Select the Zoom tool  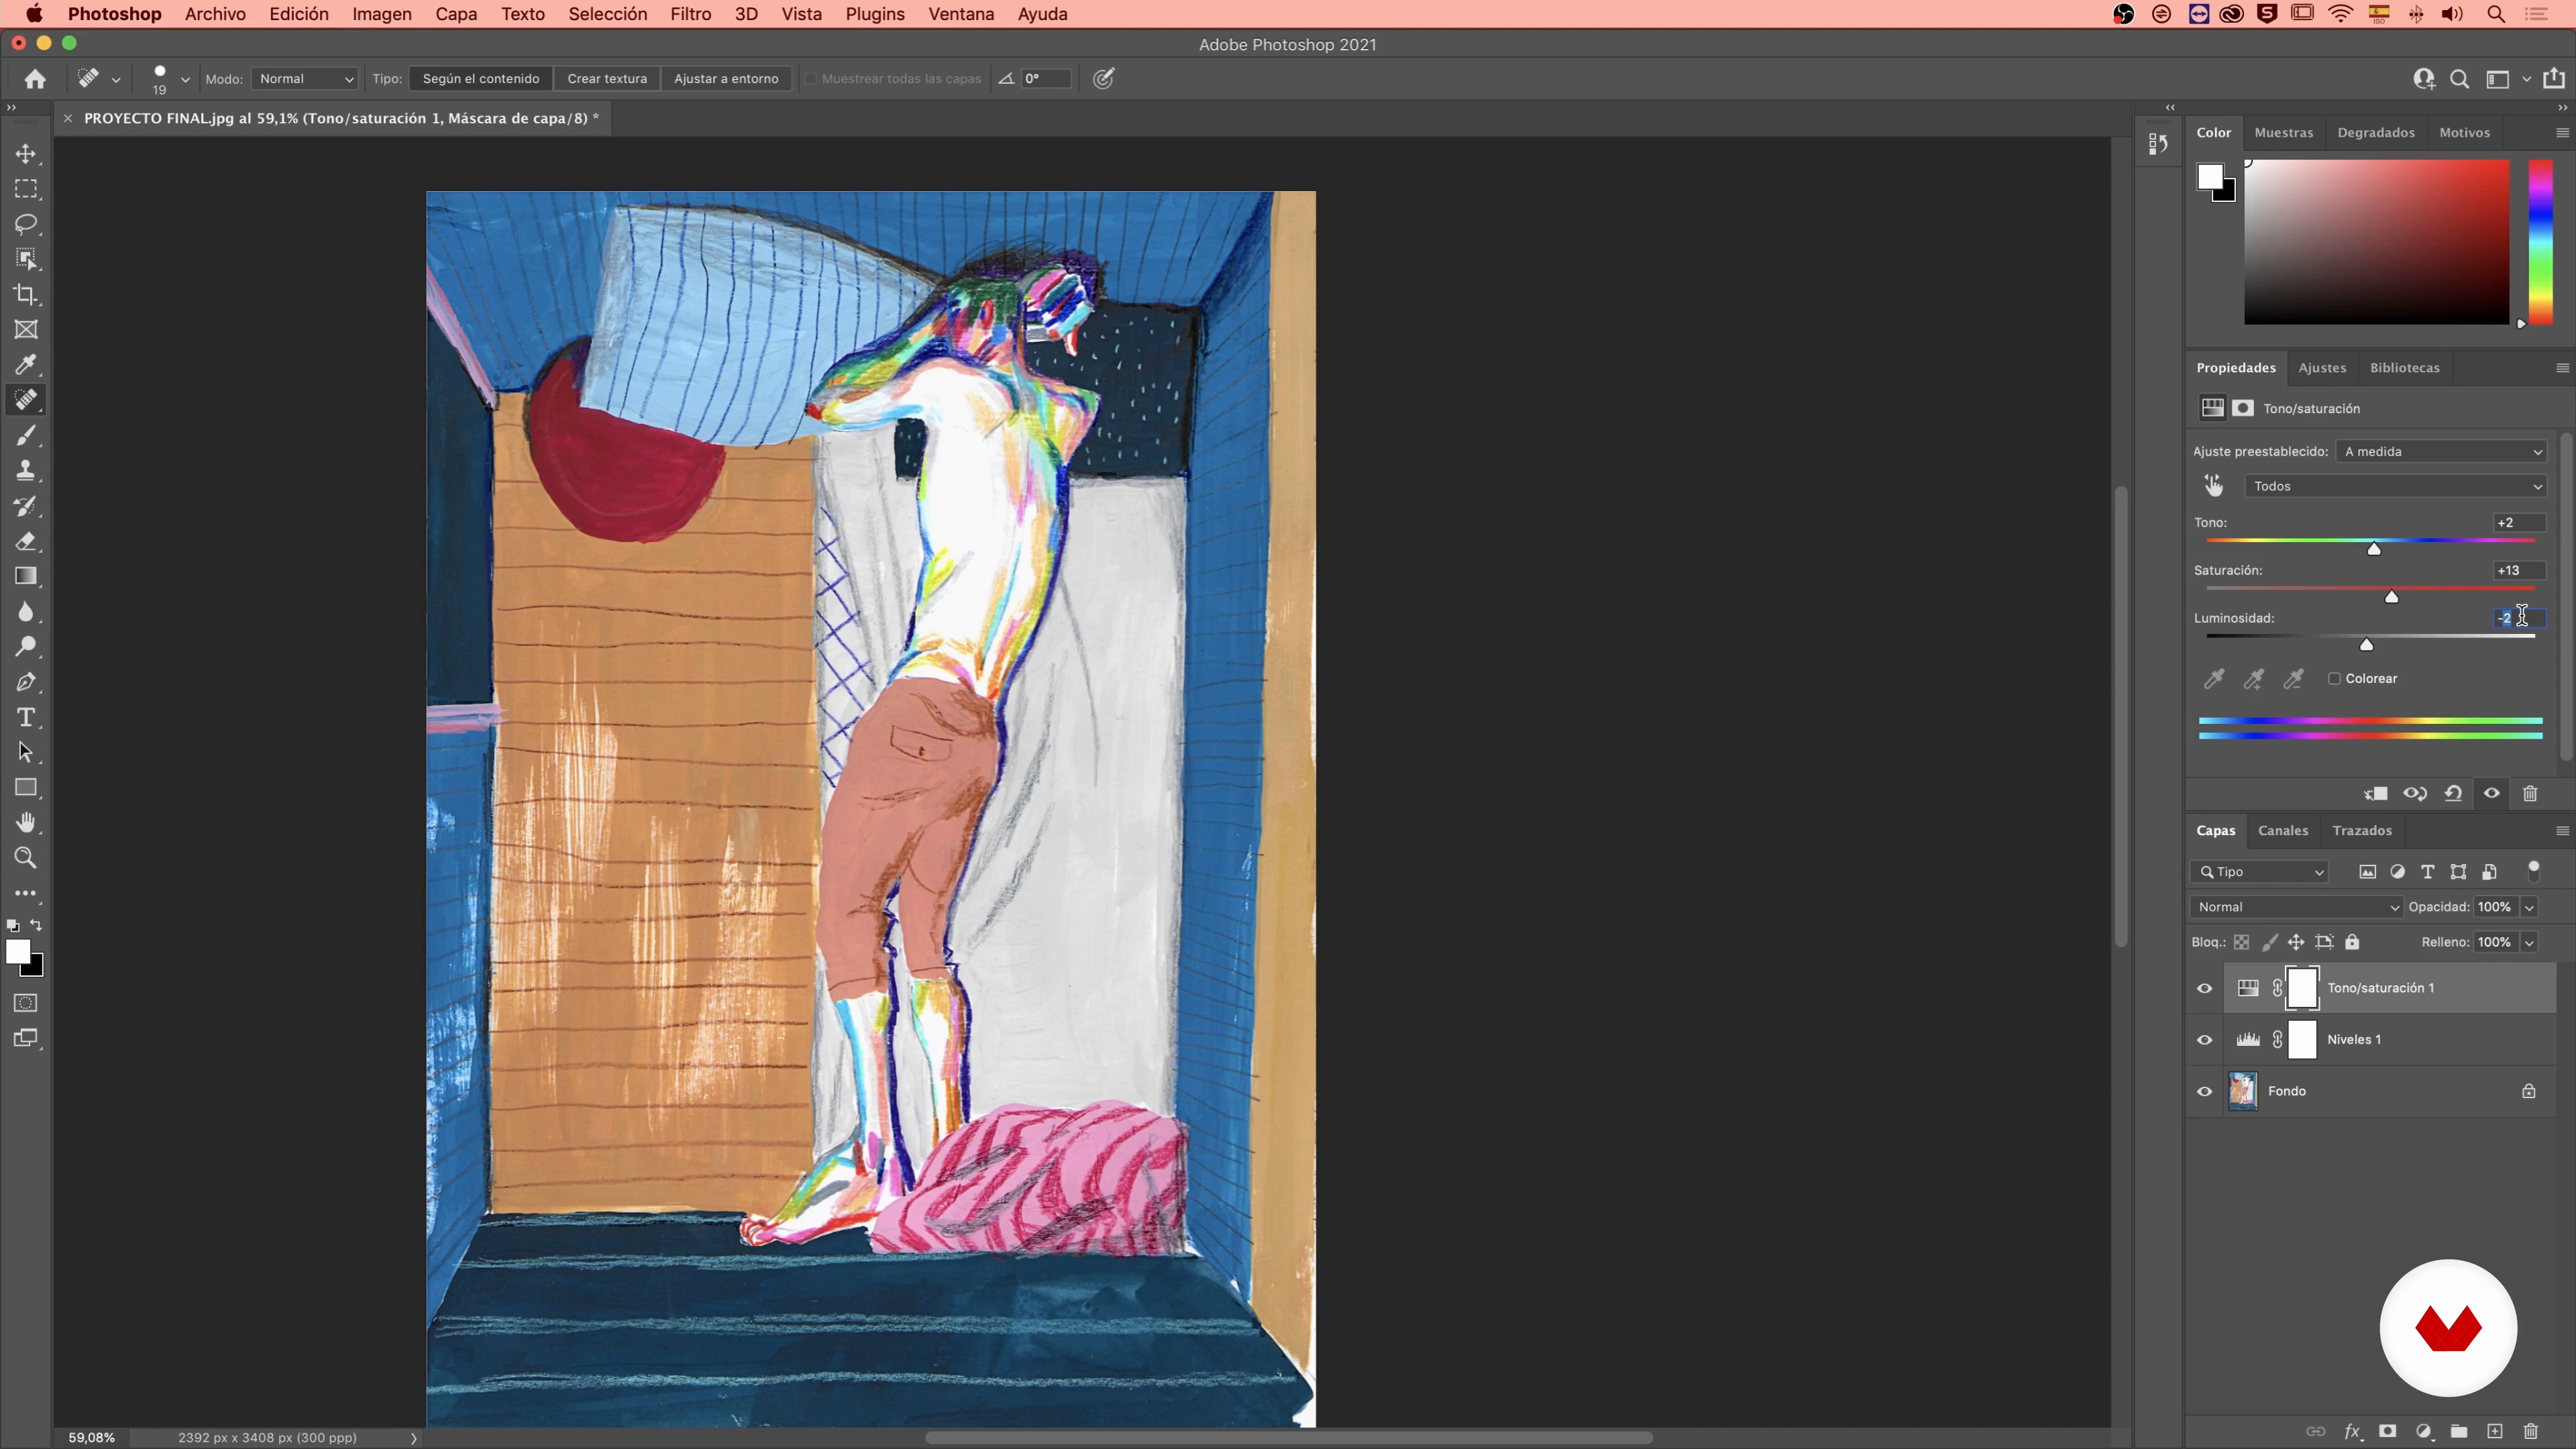26,858
